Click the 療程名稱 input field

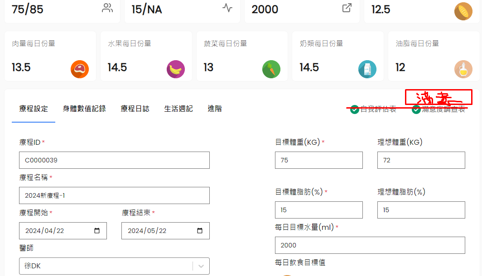pos(114,195)
